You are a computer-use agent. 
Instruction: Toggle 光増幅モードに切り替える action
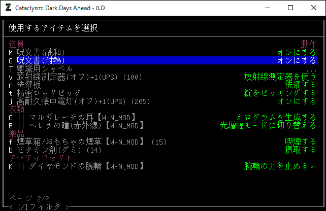click(268, 125)
